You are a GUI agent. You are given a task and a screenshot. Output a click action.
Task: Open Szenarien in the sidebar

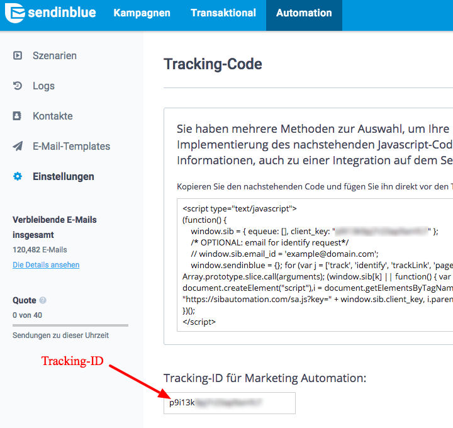click(x=55, y=55)
